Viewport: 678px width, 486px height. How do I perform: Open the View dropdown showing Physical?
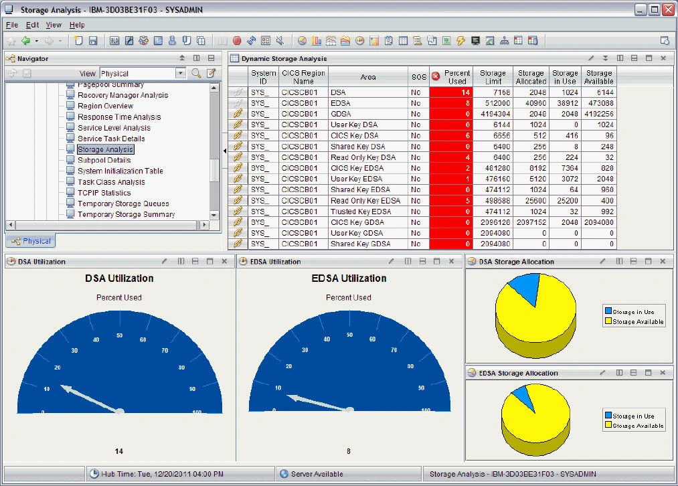[x=181, y=74]
